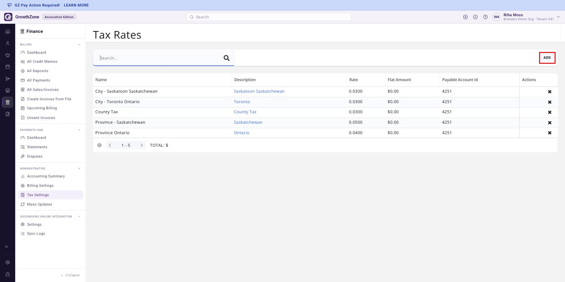
Task: Collapse the Administrative section
Action: tap(79, 168)
